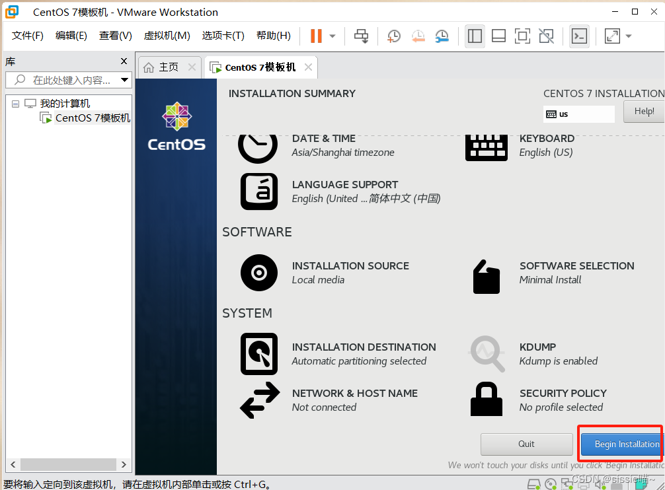Open Installation Source disc icon
Viewport: 665px width, 490px height.
pos(259,273)
